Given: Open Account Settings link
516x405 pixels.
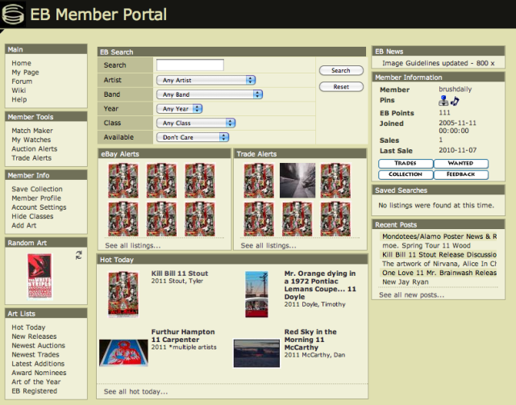Looking at the screenshot, I should [x=40, y=207].
